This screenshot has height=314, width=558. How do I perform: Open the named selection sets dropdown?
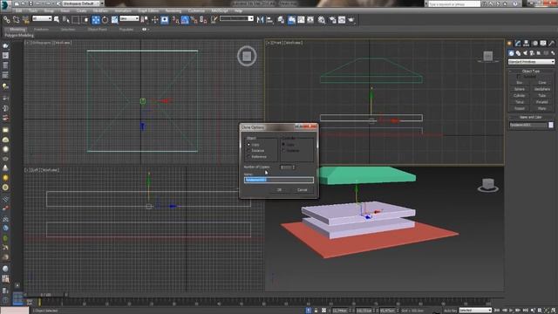click(236, 18)
